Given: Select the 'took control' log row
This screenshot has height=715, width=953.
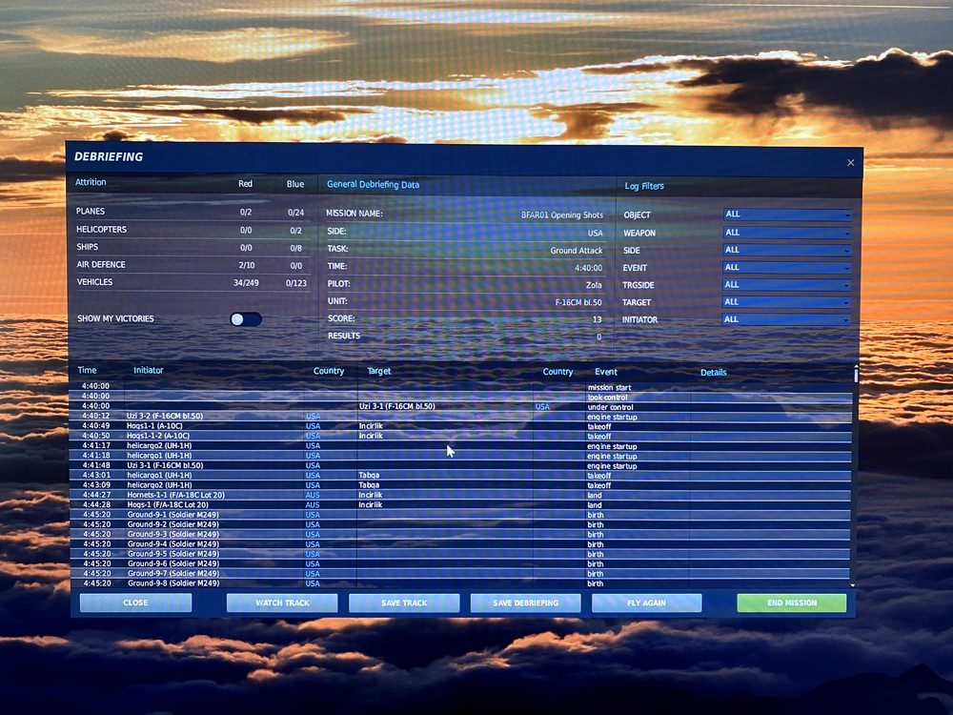Looking at the screenshot, I should tap(462, 397).
